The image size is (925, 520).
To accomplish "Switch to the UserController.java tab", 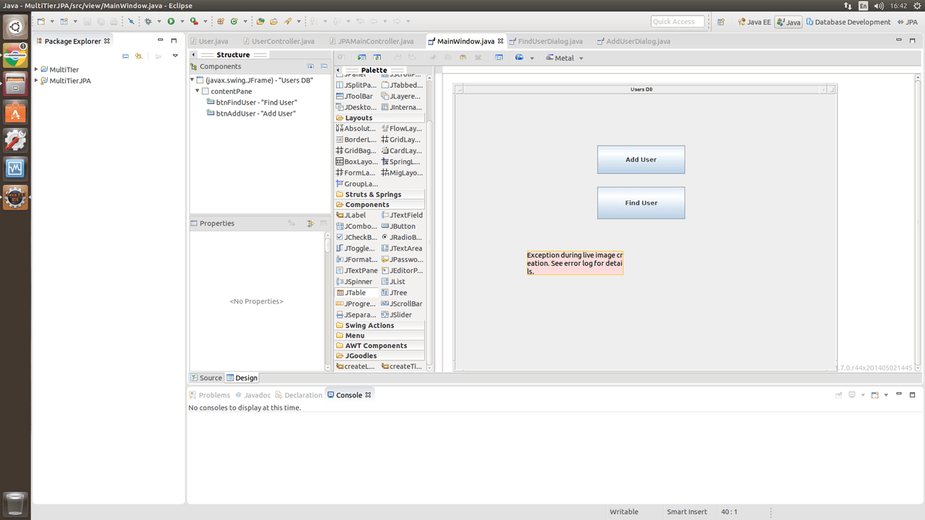I will pyautogui.click(x=278, y=41).
